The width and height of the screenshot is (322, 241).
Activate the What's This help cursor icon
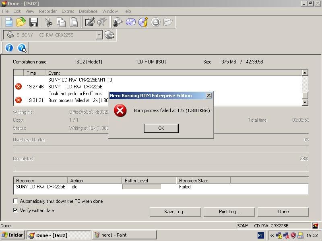click(x=22, y=48)
